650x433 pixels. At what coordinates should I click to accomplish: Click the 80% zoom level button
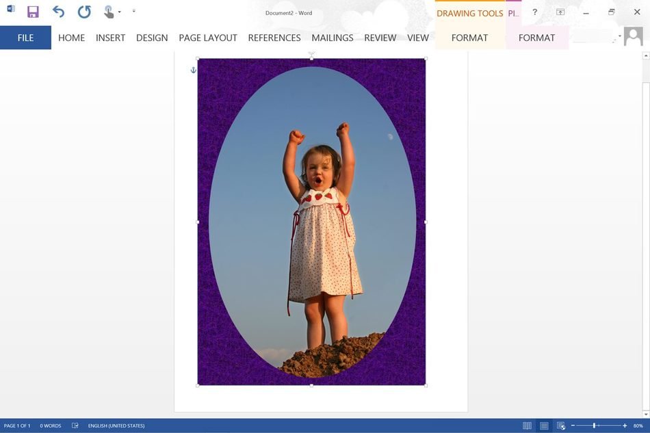click(x=638, y=425)
